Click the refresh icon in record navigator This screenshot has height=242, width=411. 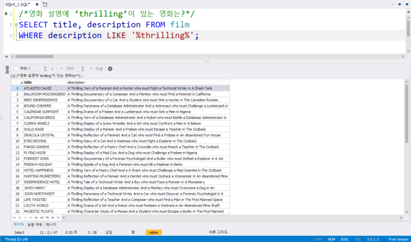[x=47, y=218]
